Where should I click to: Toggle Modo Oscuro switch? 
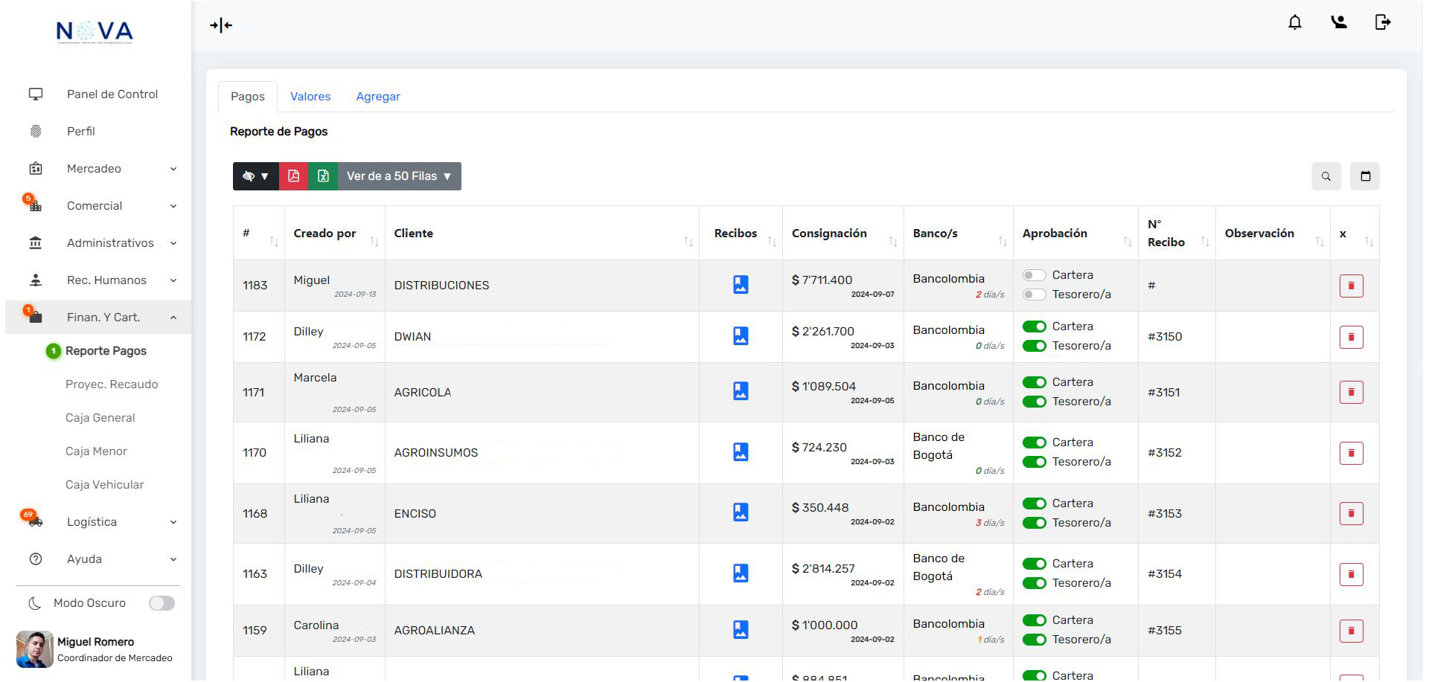click(x=162, y=603)
